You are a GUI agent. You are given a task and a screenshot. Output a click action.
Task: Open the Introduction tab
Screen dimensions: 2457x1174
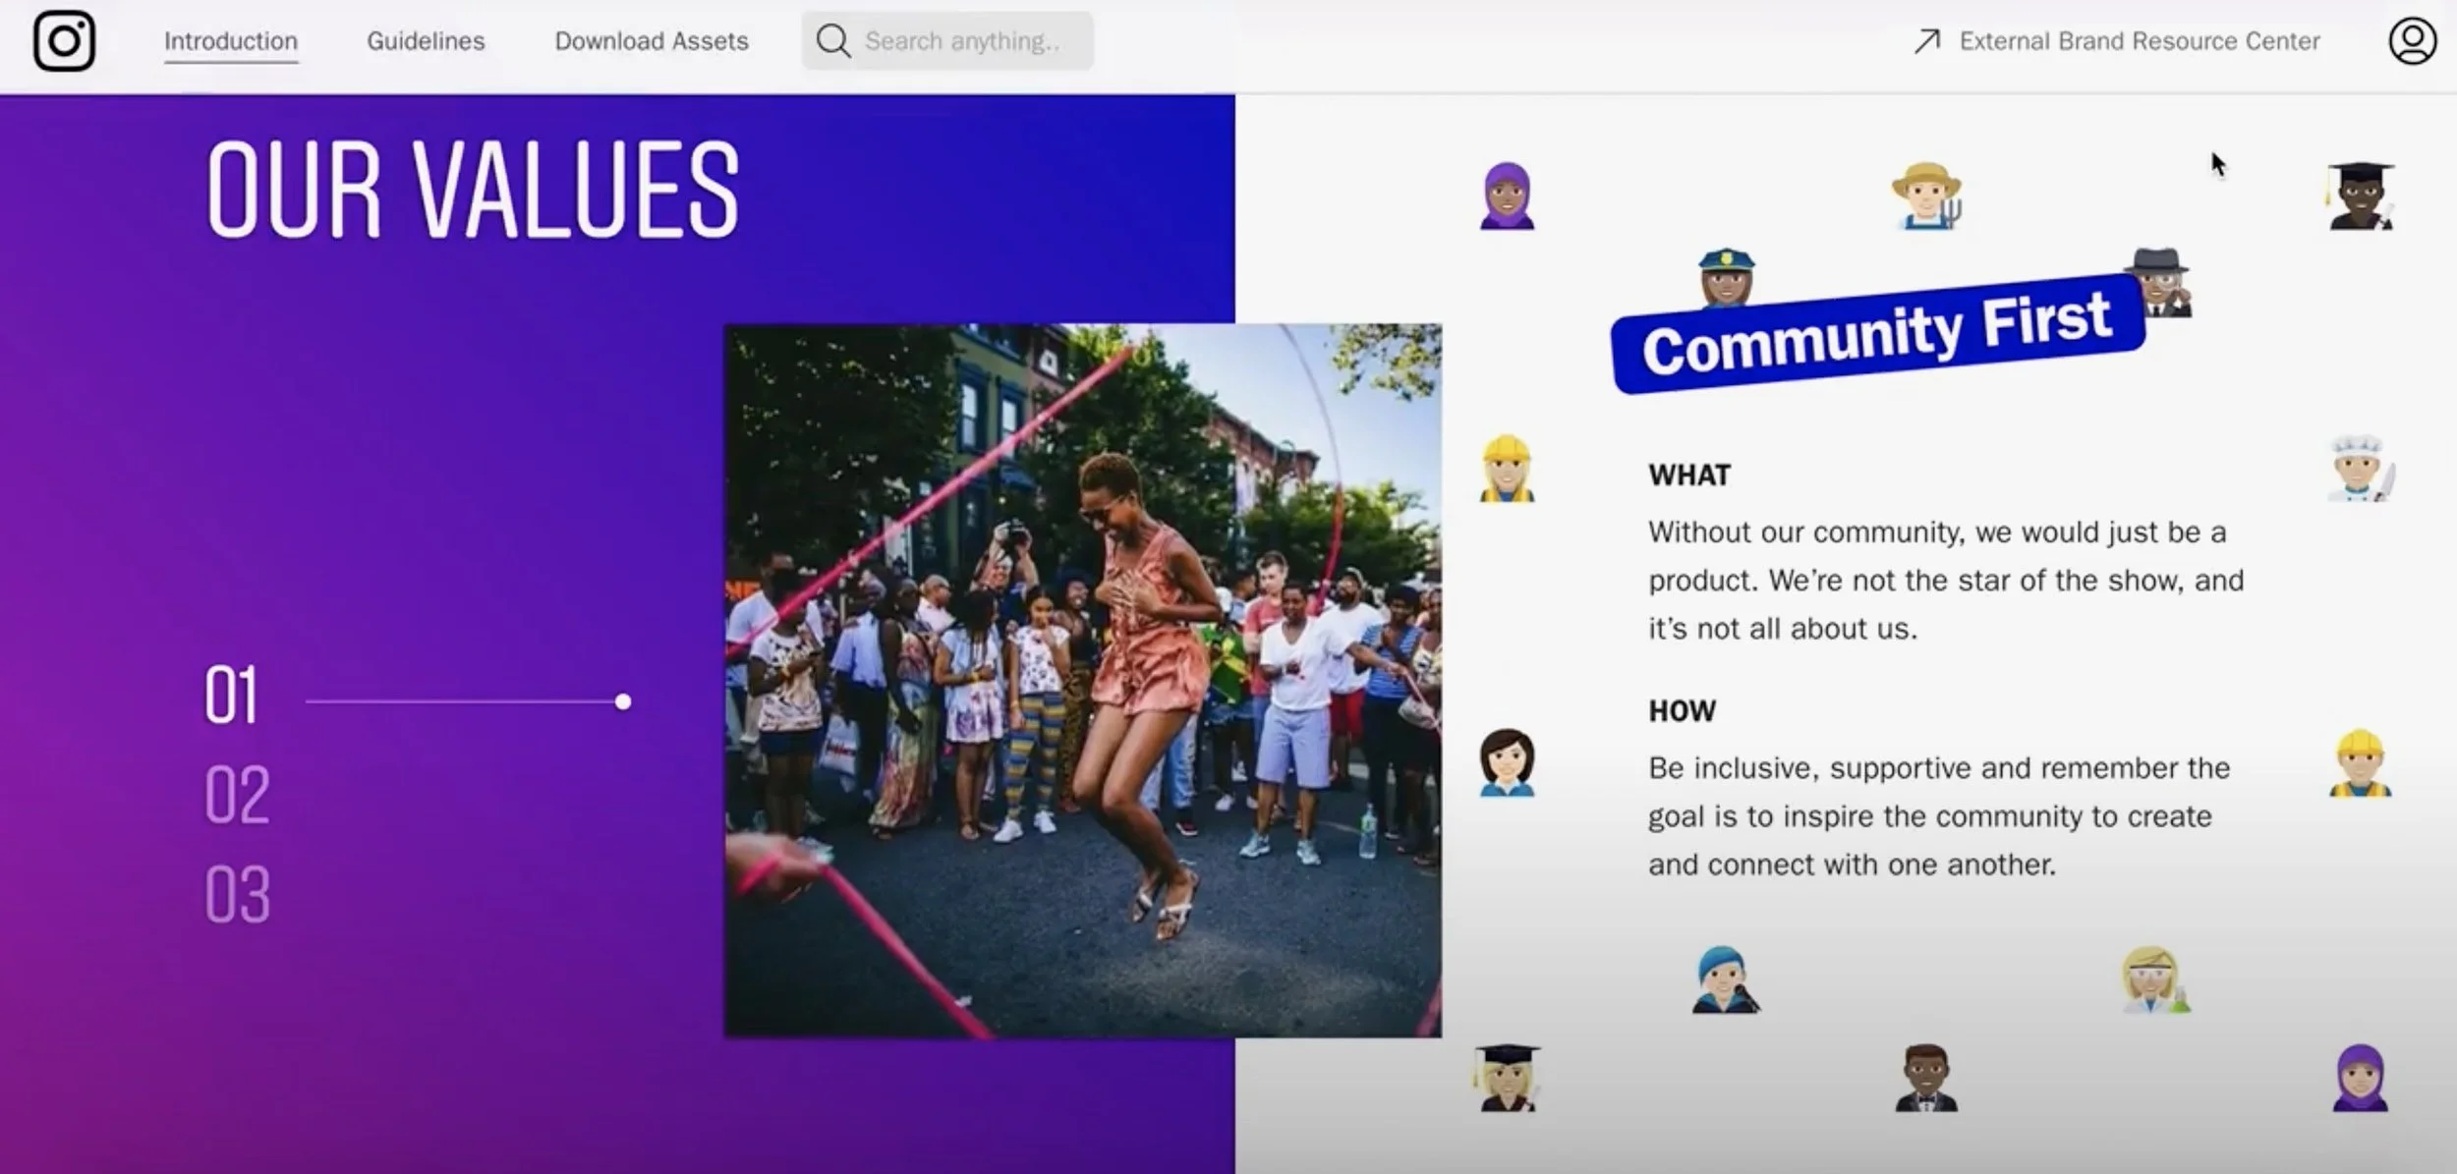[231, 41]
